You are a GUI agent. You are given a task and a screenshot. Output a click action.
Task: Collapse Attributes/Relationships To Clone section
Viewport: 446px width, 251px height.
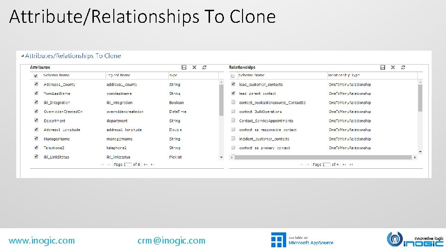(22, 56)
